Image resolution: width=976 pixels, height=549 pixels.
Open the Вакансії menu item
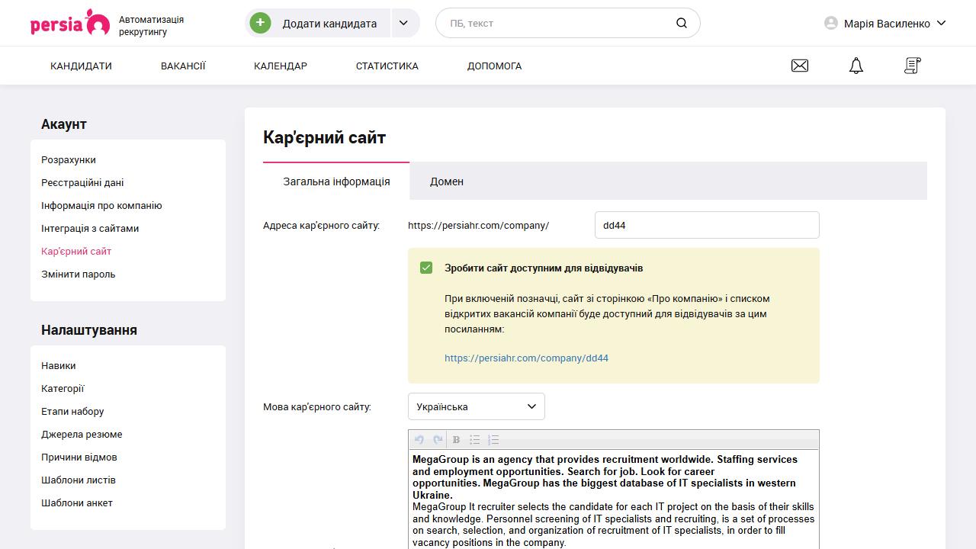coord(183,66)
